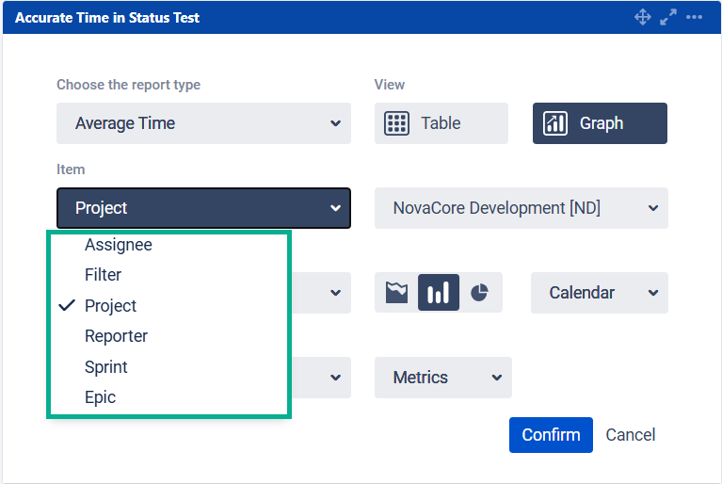This screenshot has height=484, width=722.
Task: Select the area chart type icon
Action: pos(397,293)
